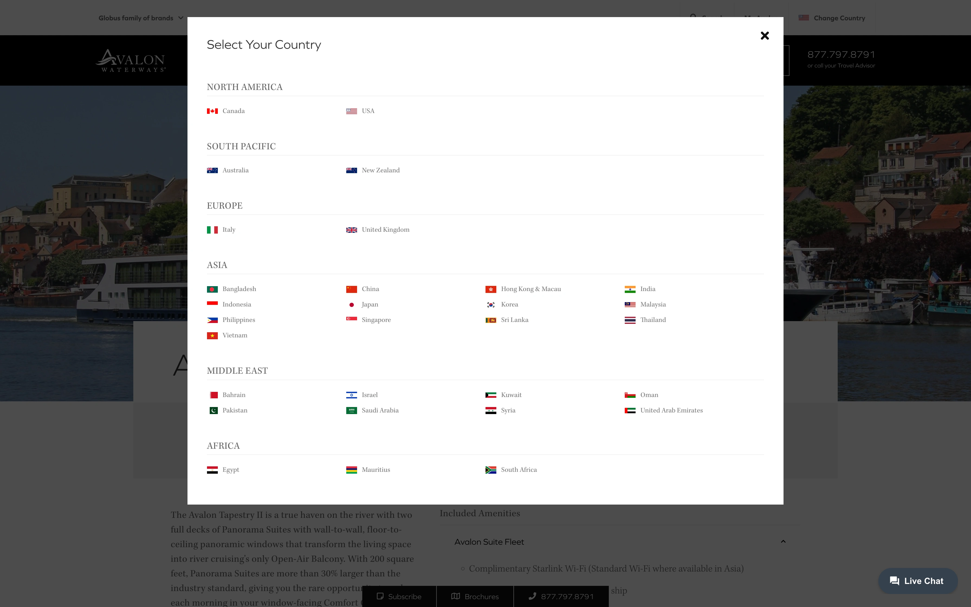The width and height of the screenshot is (971, 607).
Task: Open Change Country in the top bar
Action: click(832, 18)
